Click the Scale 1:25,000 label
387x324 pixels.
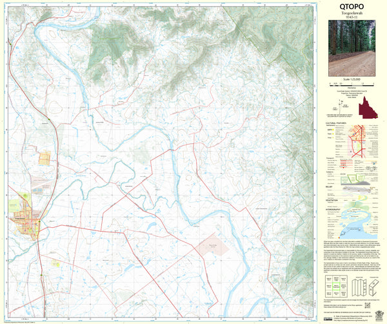click(x=352, y=79)
